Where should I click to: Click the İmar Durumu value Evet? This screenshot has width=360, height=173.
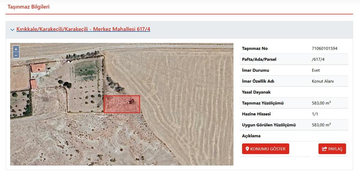316,70
